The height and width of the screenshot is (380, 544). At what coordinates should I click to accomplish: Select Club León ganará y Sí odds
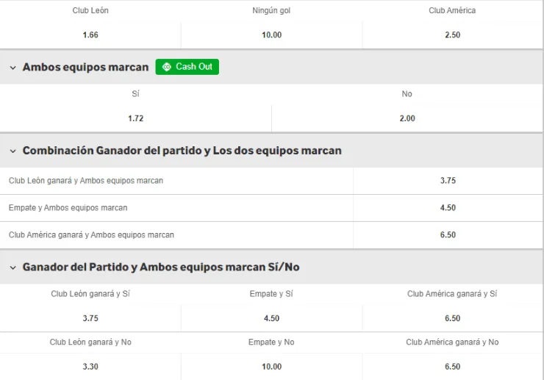tap(90, 318)
